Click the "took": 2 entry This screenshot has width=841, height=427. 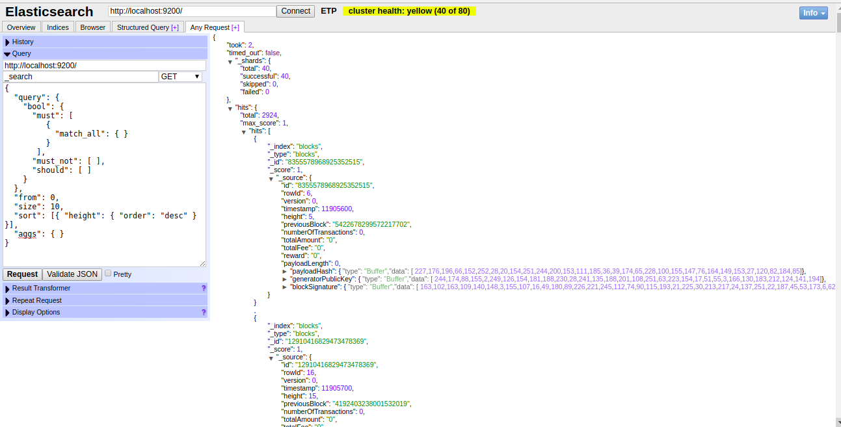coord(240,45)
